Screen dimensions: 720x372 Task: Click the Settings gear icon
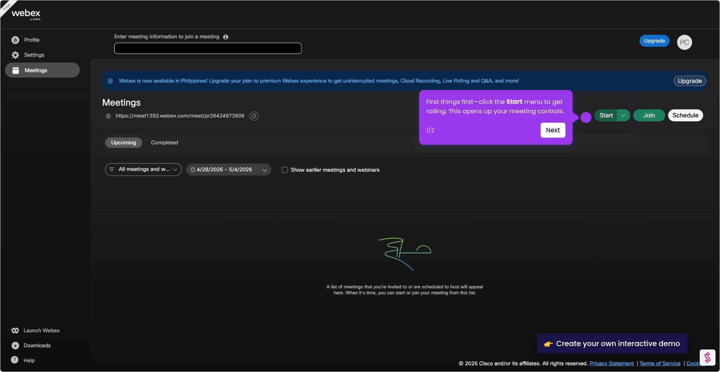pyautogui.click(x=15, y=55)
